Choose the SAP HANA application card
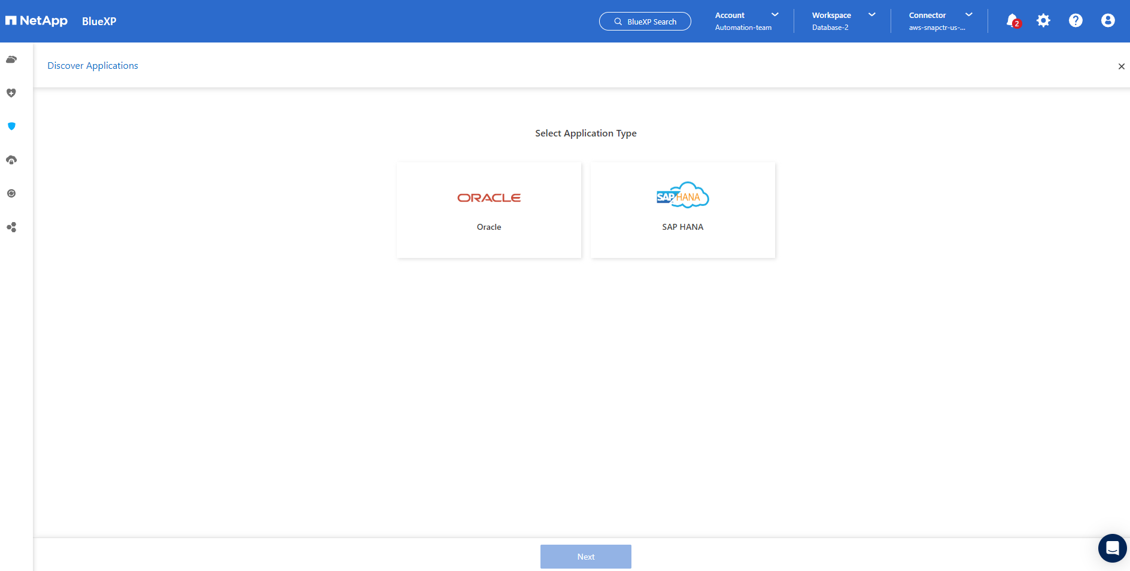This screenshot has height=571, width=1130. pyautogui.click(x=683, y=210)
